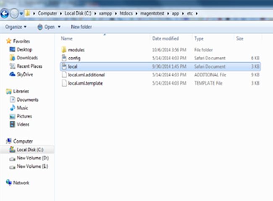Select the modules folder icon
Screen dimensions: 273x201
64,50
